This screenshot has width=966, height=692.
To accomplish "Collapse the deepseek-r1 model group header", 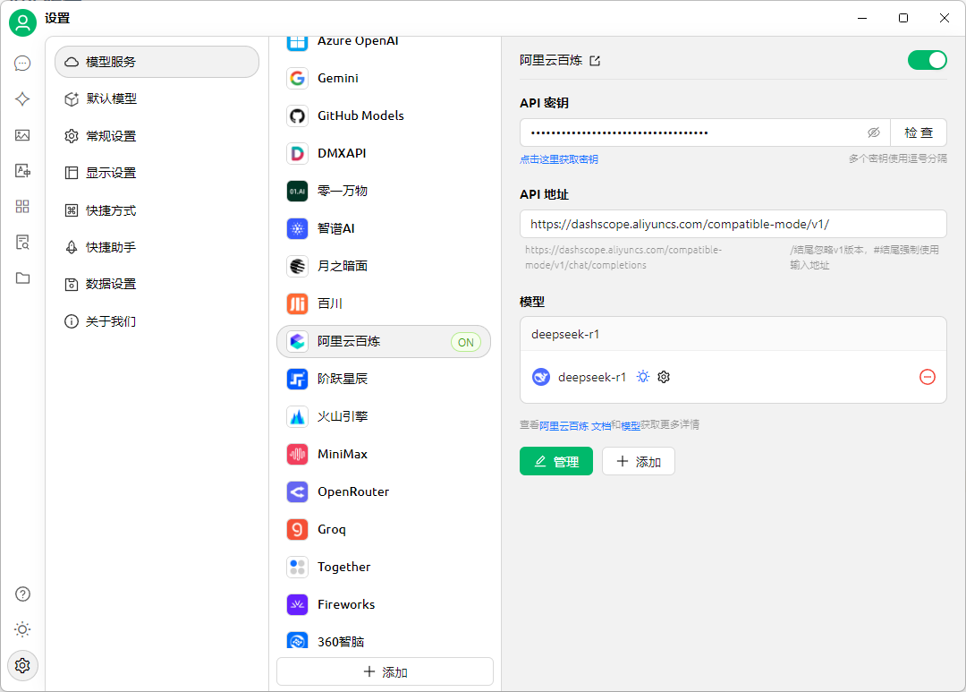I will click(733, 334).
